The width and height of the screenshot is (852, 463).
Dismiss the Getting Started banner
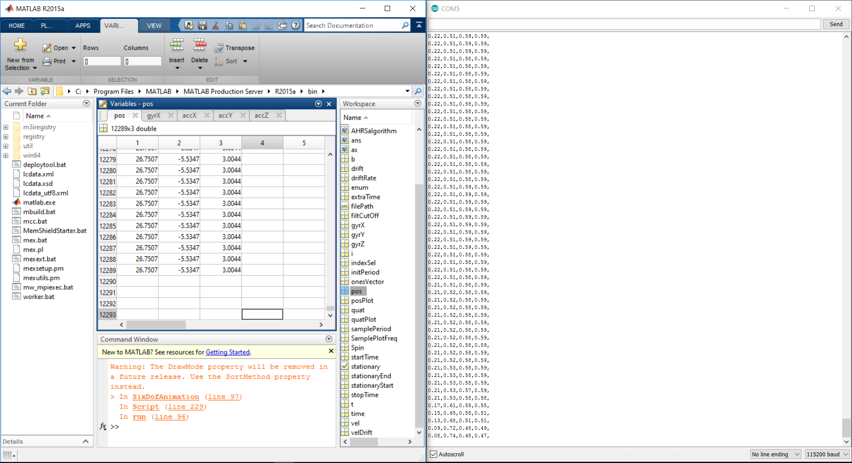(x=331, y=351)
